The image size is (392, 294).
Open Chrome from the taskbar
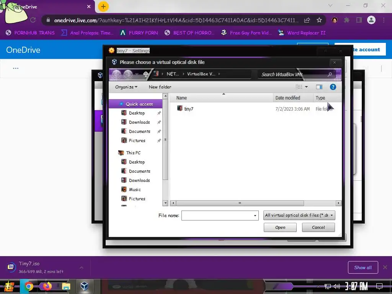[28, 286]
